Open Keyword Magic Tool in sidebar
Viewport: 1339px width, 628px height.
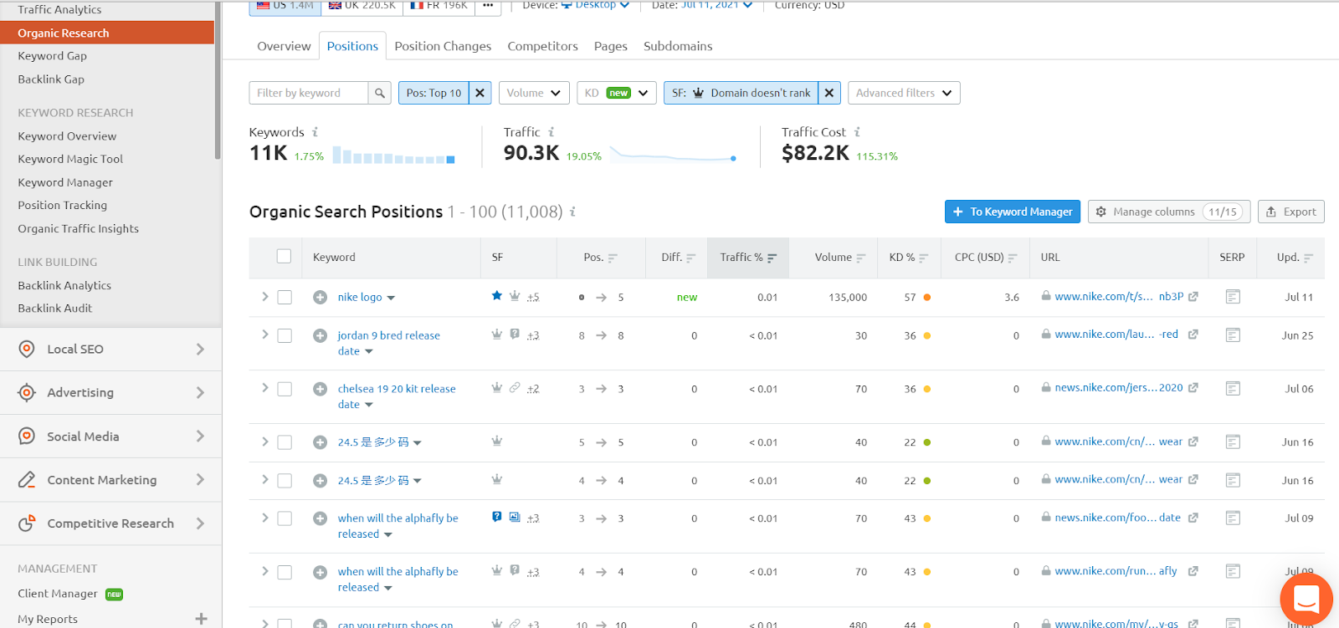(70, 159)
